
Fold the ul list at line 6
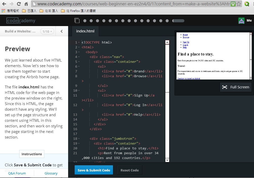tap(79, 67)
